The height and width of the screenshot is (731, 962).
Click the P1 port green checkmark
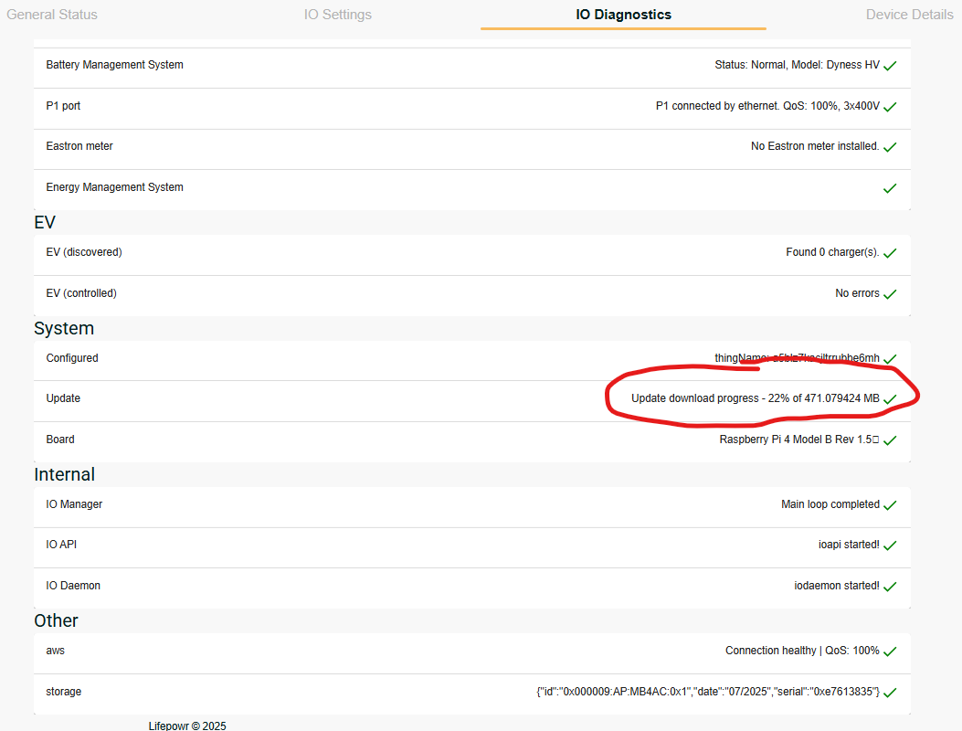(890, 107)
